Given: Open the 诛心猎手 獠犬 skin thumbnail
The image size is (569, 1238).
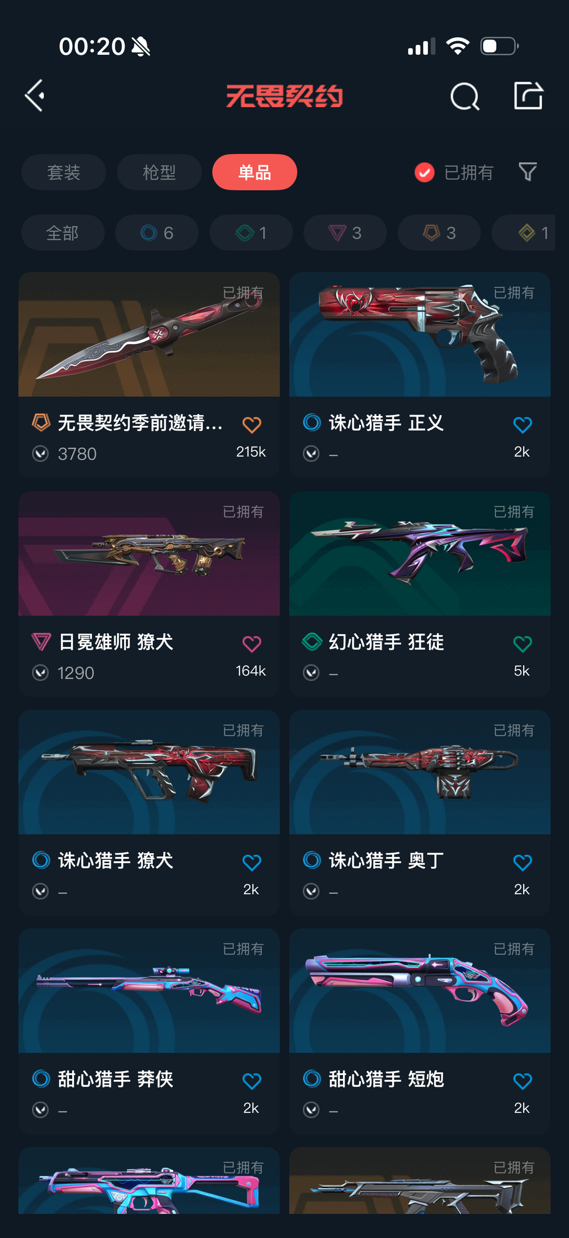Looking at the screenshot, I should [x=149, y=772].
